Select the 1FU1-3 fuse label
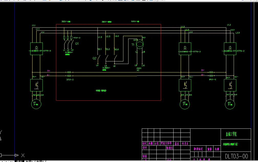258x162 pixels. coord(77,38)
